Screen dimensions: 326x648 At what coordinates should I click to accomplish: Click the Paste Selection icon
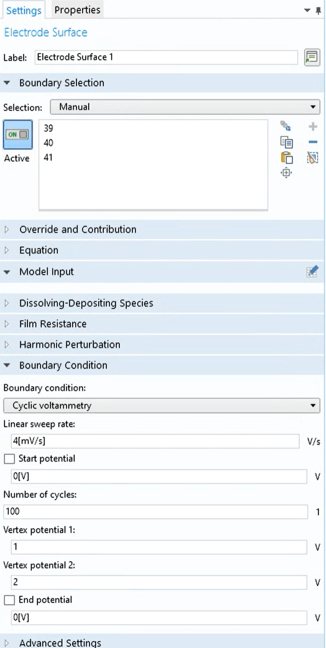tap(286, 158)
